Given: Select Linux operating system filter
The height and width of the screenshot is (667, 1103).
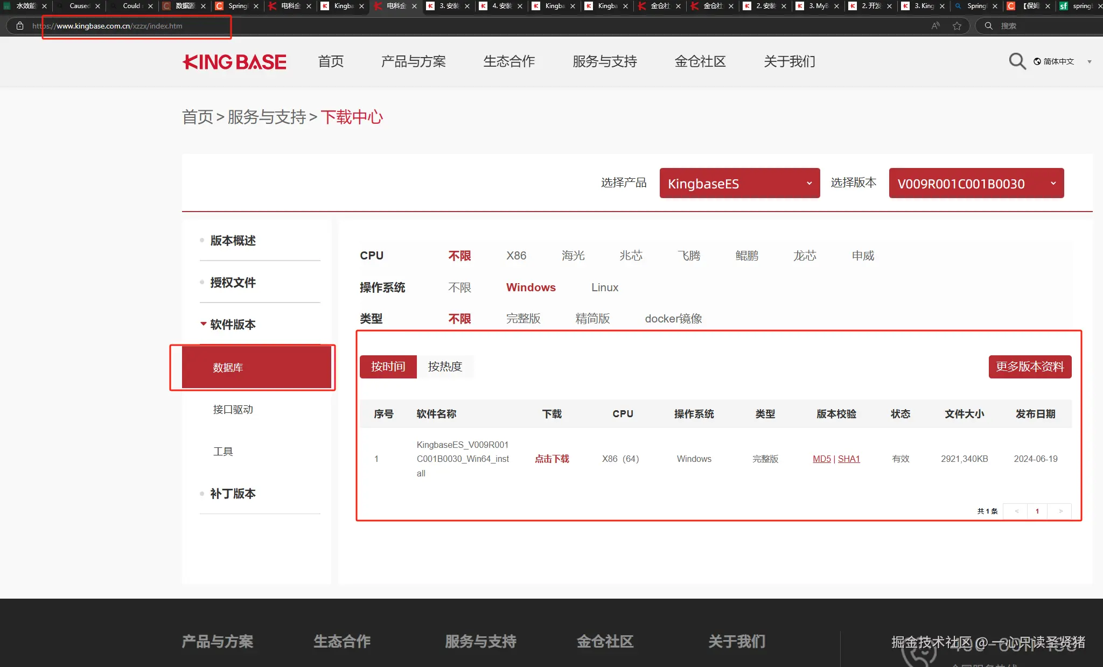Looking at the screenshot, I should coord(604,287).
